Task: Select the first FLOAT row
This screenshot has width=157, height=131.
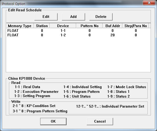Action: tap(78, 31)
